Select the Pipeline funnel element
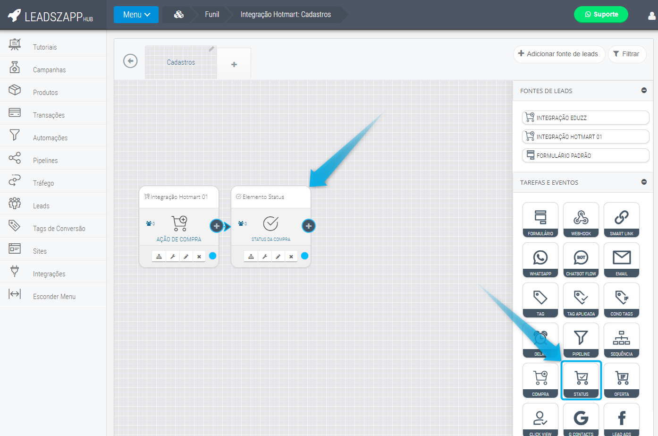Screen dimensions: 658x436 581,340
